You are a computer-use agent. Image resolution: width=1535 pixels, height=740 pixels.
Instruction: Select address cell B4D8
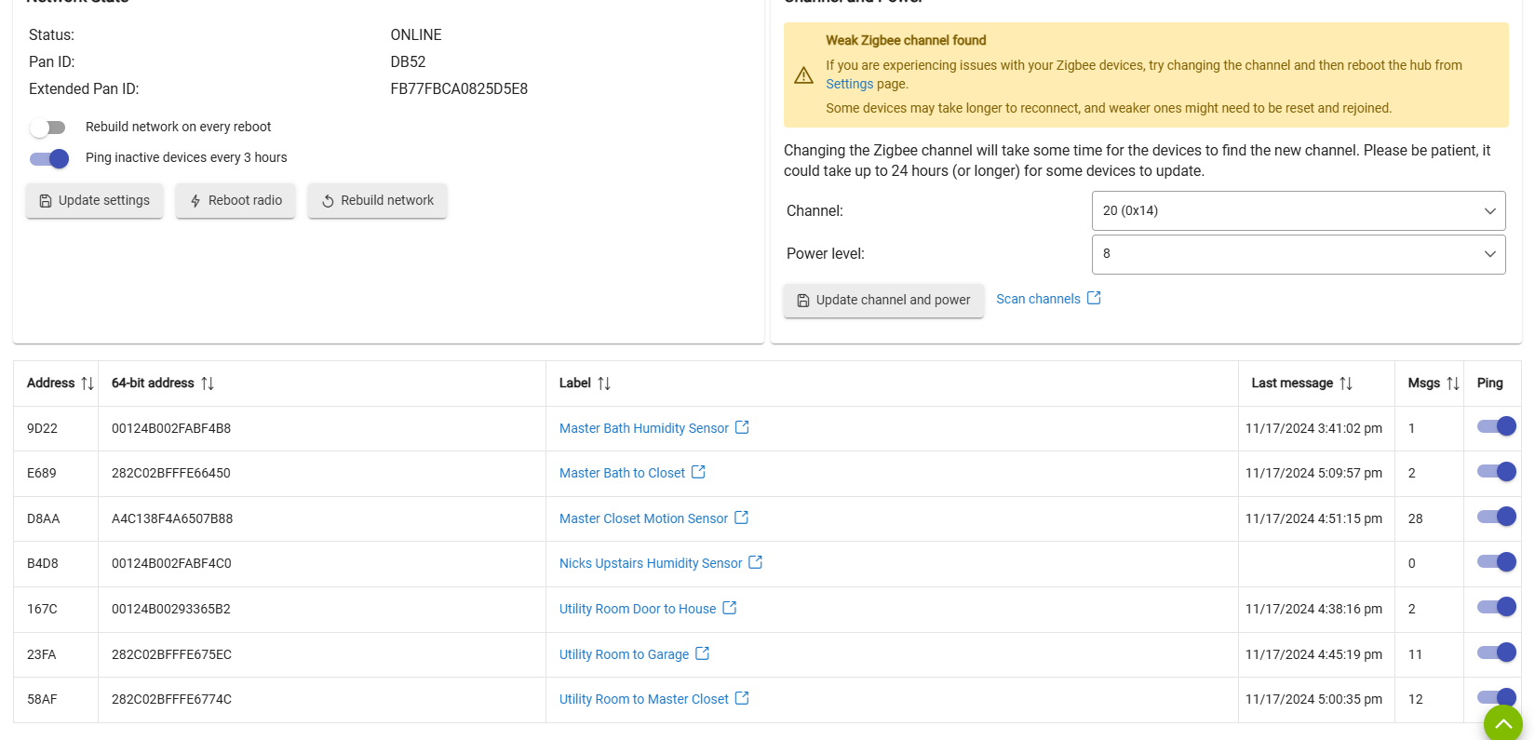(43, 563)
